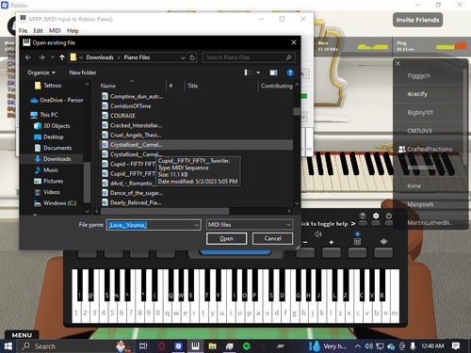Close the Roblox player list panel
The height and width of the screenshot is (353, 471).
coord(398,64)
